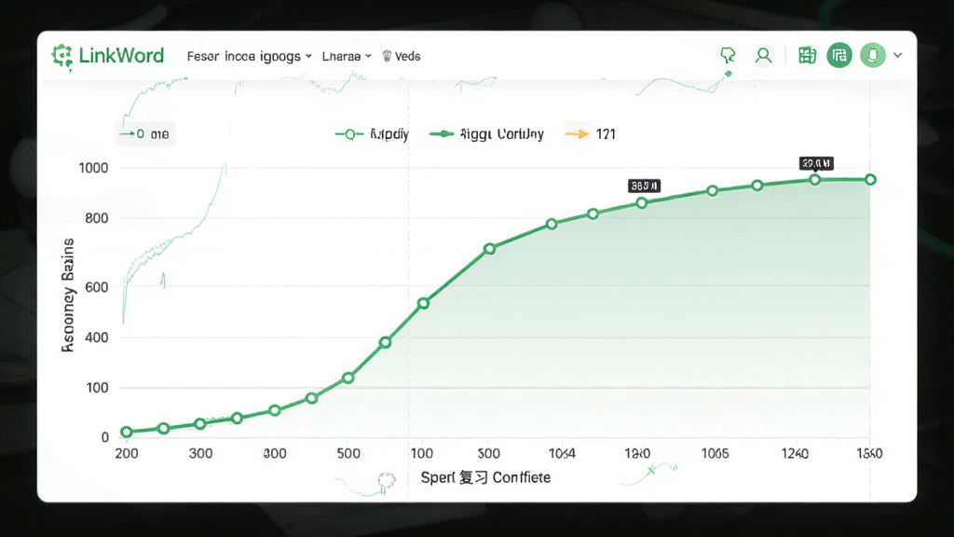The image size is (954, 537).
Task: Open the user profile icon
Action: [763, 55]
